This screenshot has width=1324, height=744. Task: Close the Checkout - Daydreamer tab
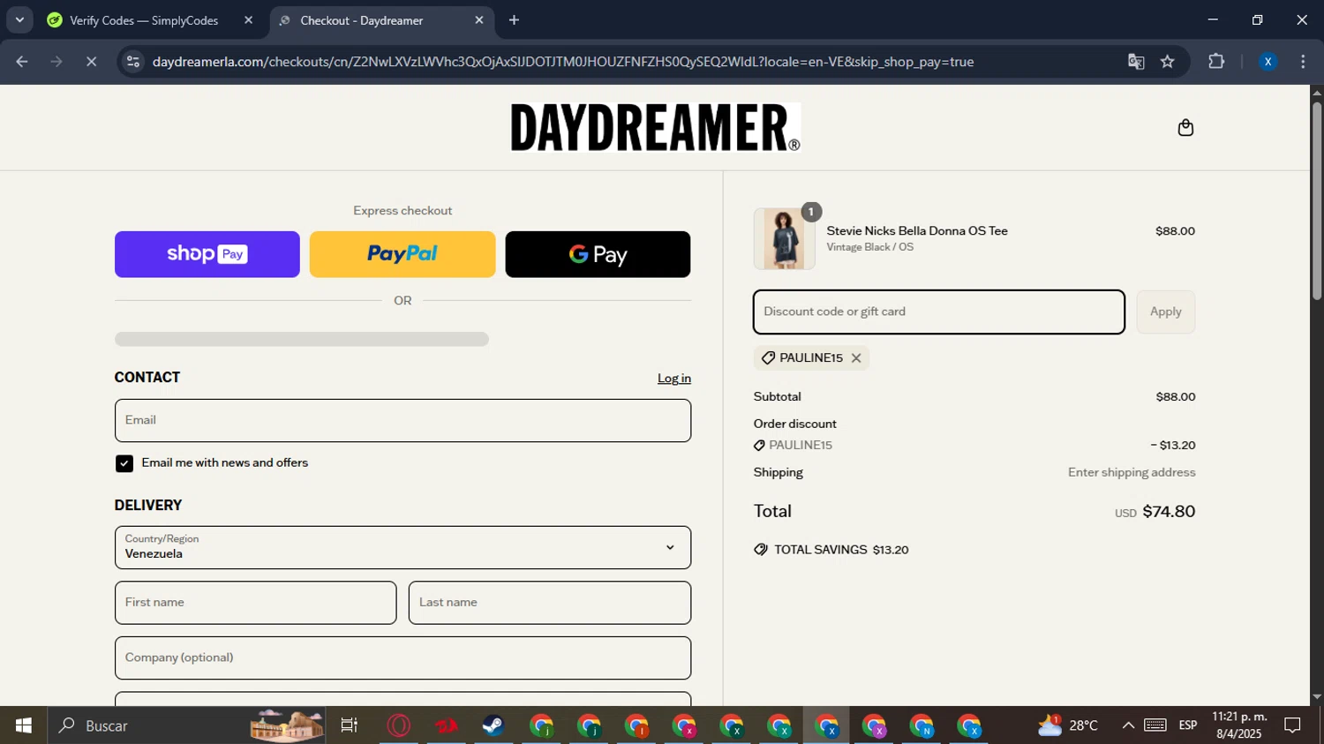click(x=479, y=20)
